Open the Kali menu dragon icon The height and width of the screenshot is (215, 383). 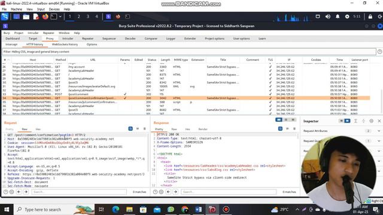[x=5, y=17]
